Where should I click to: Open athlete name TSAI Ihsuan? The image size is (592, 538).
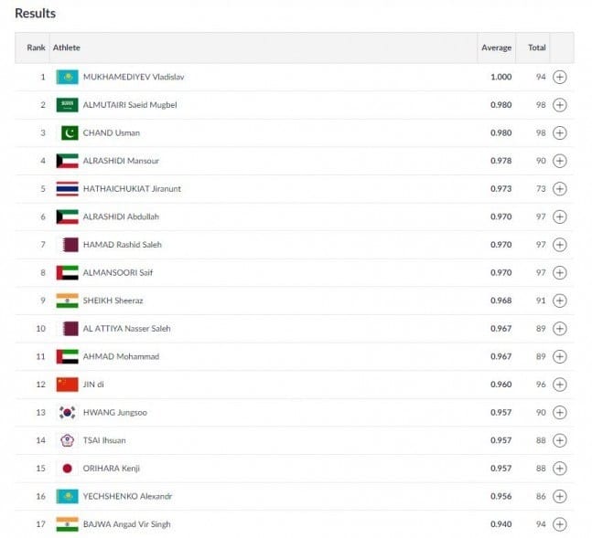[104, 440]
